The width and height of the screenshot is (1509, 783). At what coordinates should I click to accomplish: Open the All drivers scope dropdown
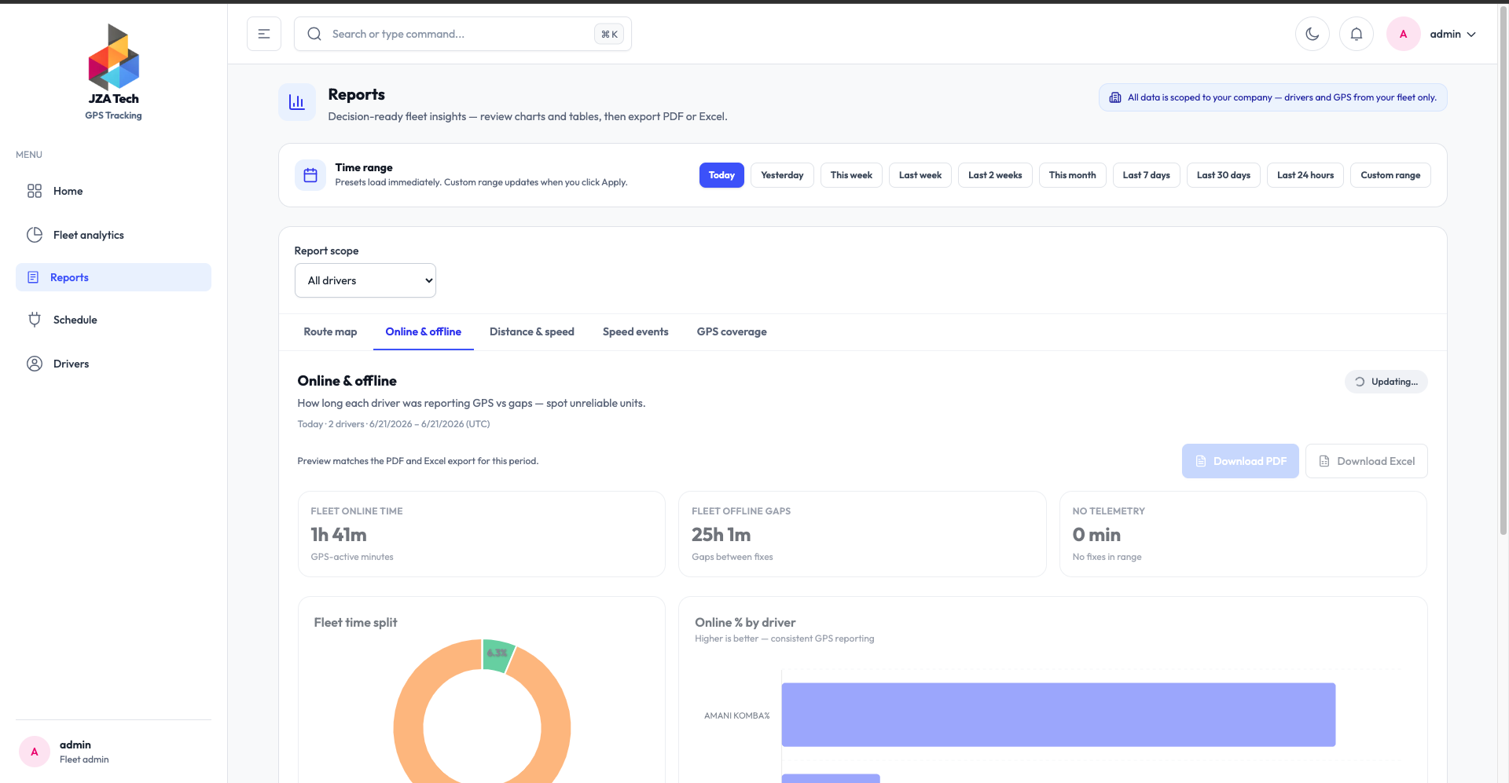[365, 280]
